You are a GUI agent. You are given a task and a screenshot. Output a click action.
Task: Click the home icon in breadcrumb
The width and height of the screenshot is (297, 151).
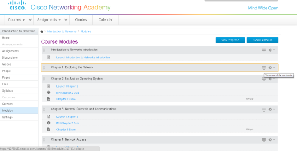(x=42, y=32)
